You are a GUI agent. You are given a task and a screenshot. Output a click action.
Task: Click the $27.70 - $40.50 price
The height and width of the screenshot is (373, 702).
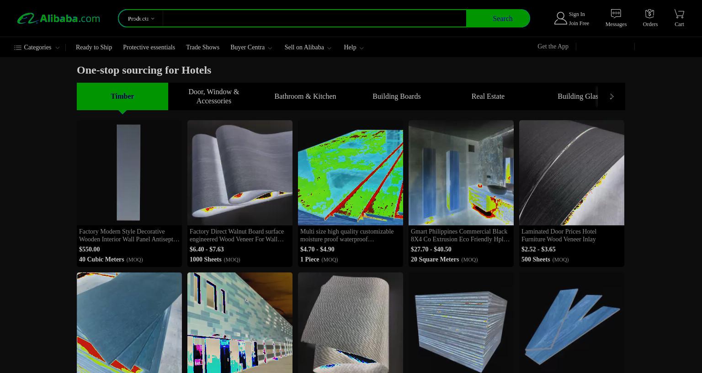pyautogui.click(x=431, y=250)
